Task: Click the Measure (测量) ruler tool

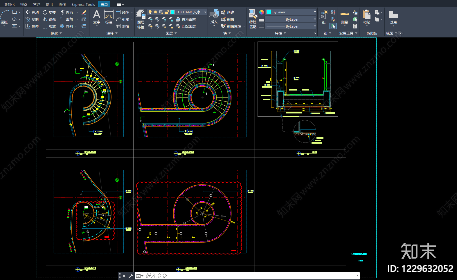Action: tap(345, 17)
